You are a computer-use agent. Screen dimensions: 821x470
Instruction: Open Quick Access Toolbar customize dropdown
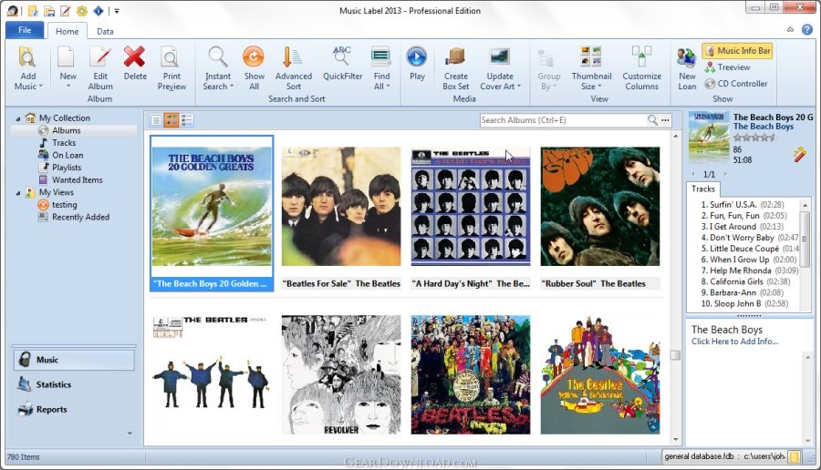coord(116,10)
